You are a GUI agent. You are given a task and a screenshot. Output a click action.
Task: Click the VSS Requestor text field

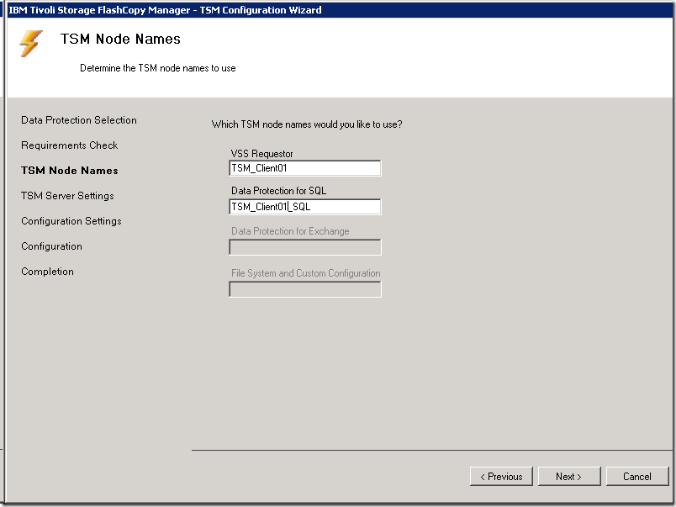point(305,168)
